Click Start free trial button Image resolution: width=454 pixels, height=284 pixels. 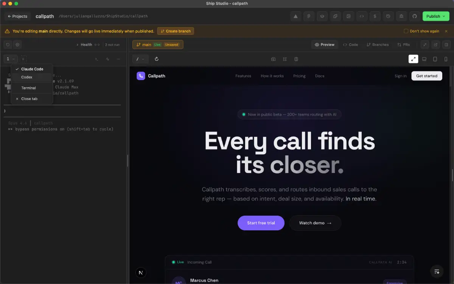click(261, 223)
